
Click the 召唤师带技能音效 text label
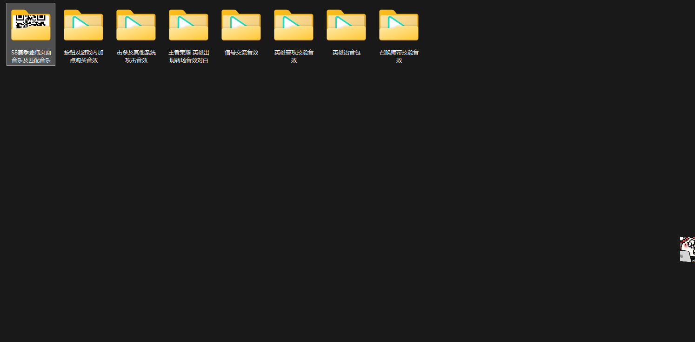pos(399,56)
